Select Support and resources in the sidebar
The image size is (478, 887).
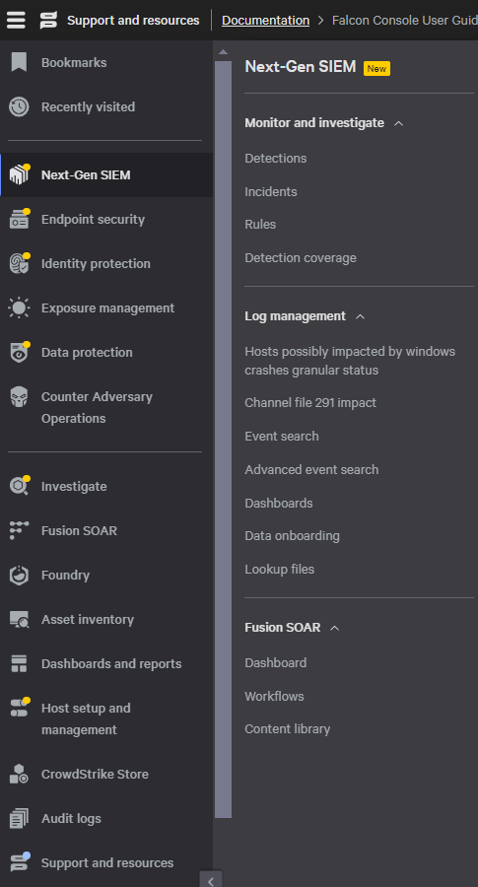106,862
